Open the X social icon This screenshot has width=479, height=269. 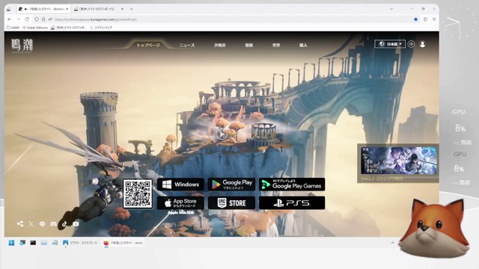point(31,224)
